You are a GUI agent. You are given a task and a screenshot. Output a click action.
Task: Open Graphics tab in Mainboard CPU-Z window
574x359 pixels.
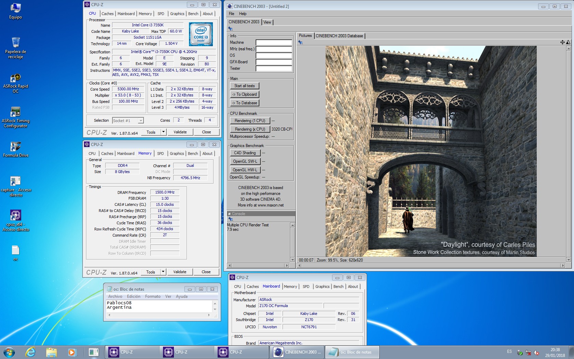322,287
